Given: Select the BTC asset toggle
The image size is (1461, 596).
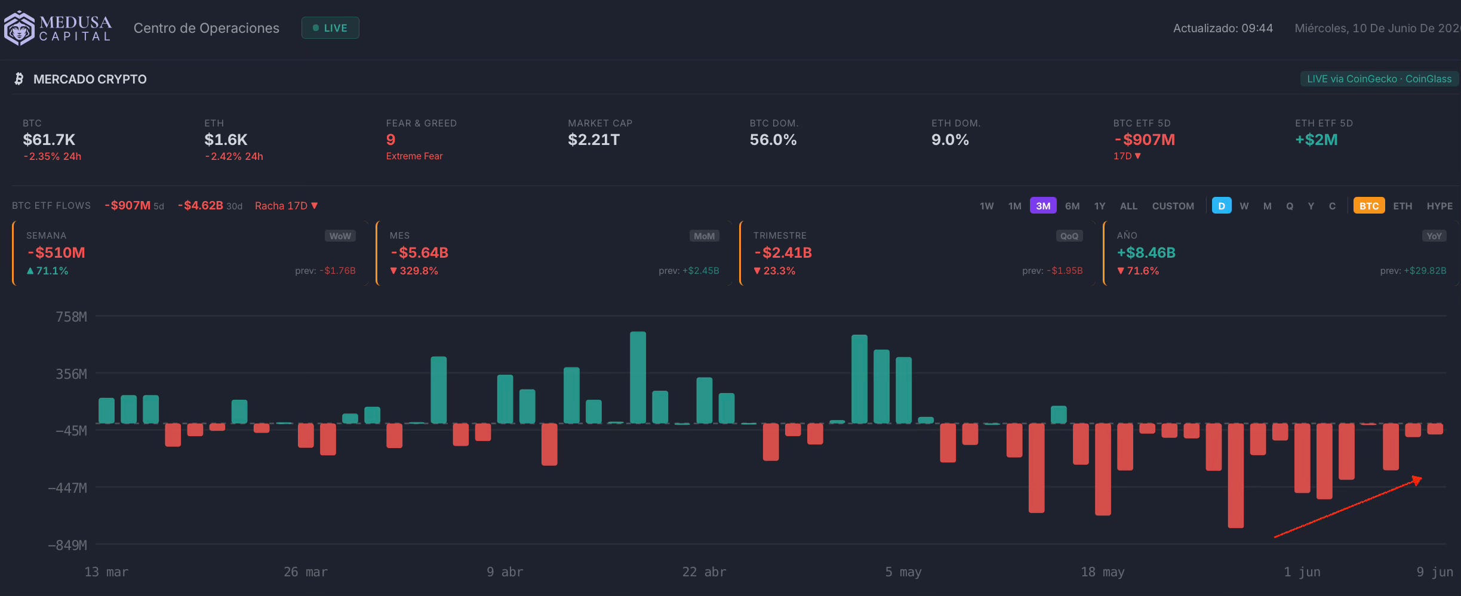Looking at the screenshot, I should point(1369,206).
